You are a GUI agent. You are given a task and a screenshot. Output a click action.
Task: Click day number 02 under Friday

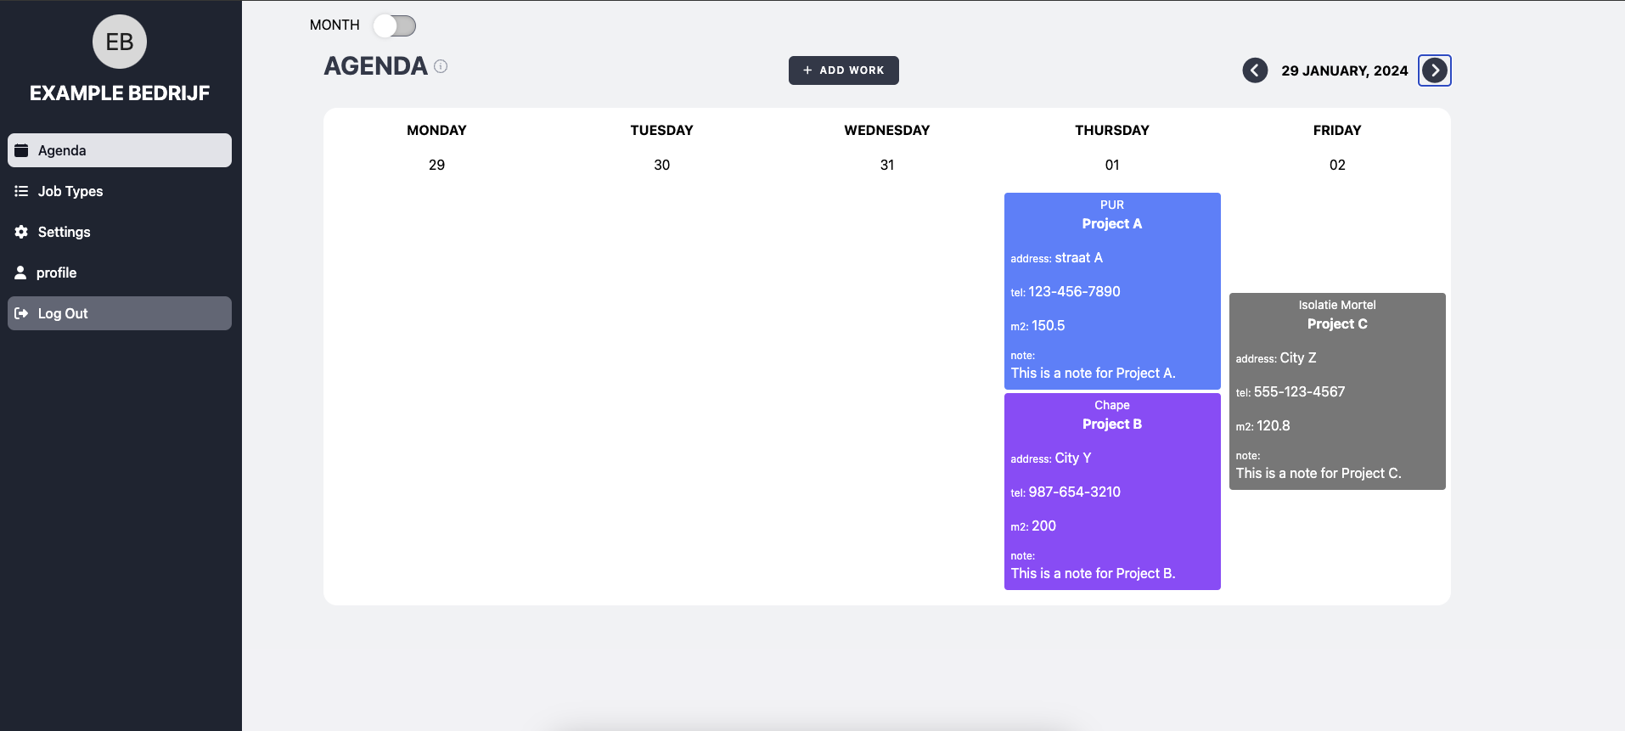pos(1337,165)
